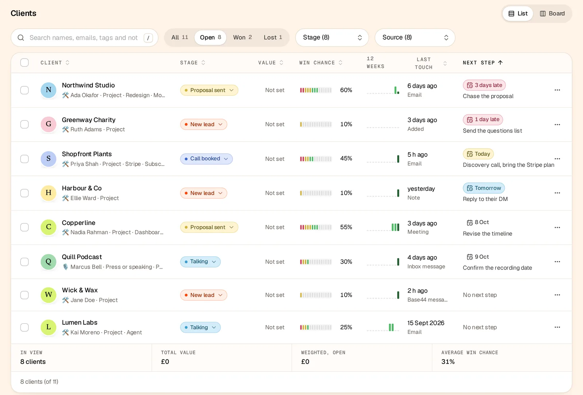Open the Shopfront Plants three-dot menu

coord(557,159)
